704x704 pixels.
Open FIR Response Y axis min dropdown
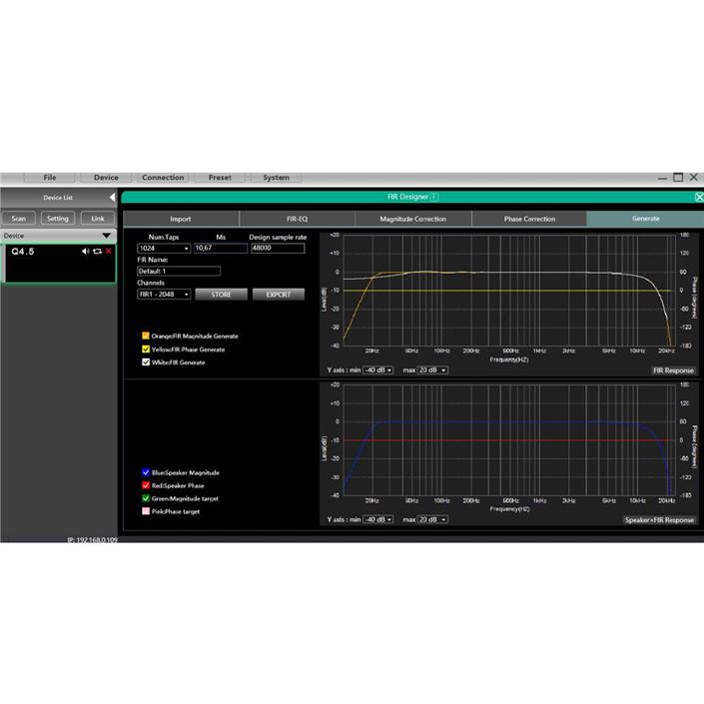pos(378,370)
